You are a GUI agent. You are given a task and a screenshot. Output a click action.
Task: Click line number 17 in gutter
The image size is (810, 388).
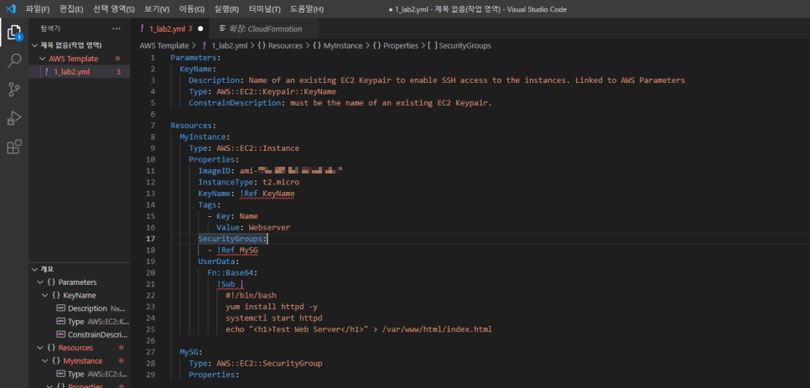[x=150, y=239]
